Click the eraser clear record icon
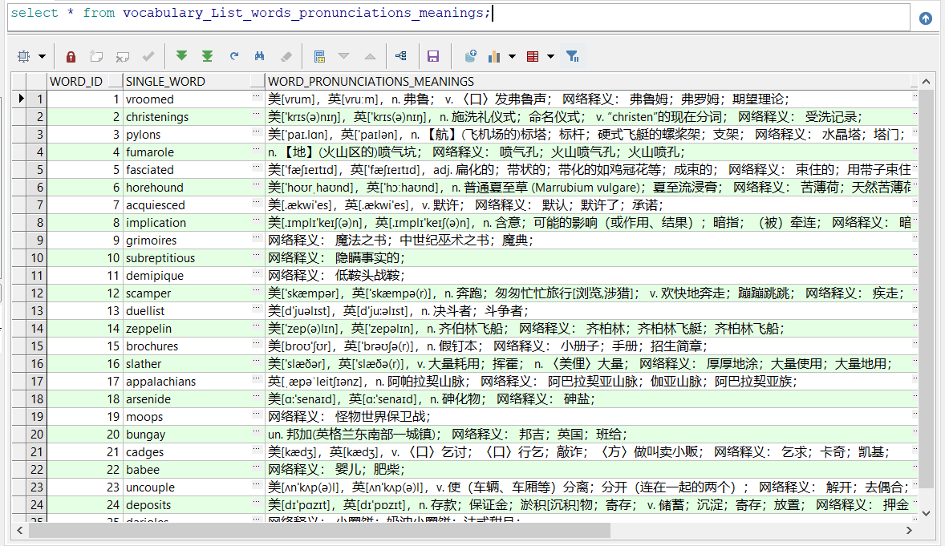The image size is (945, 546). coord(286,57)
